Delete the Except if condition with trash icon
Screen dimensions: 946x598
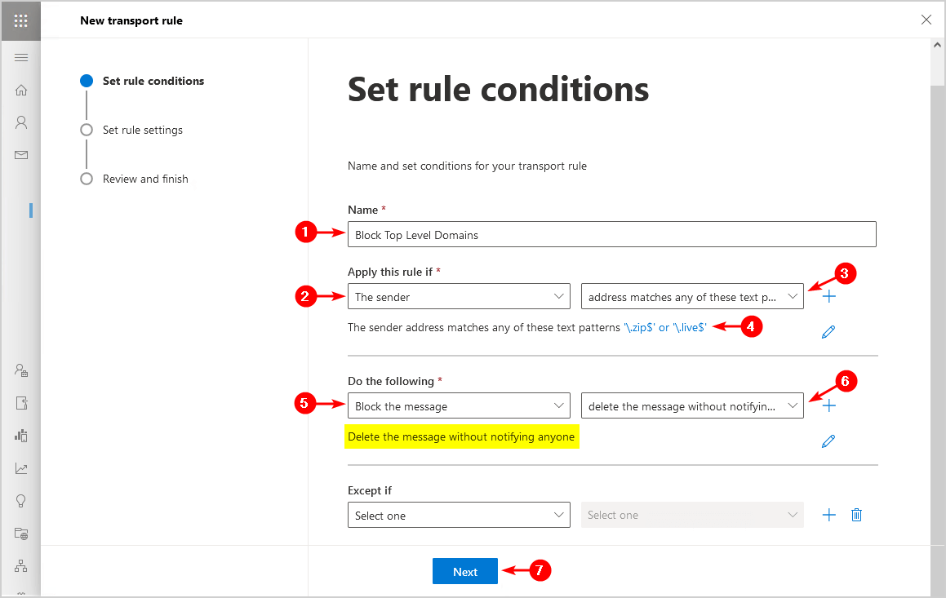(x=856, y=515)
